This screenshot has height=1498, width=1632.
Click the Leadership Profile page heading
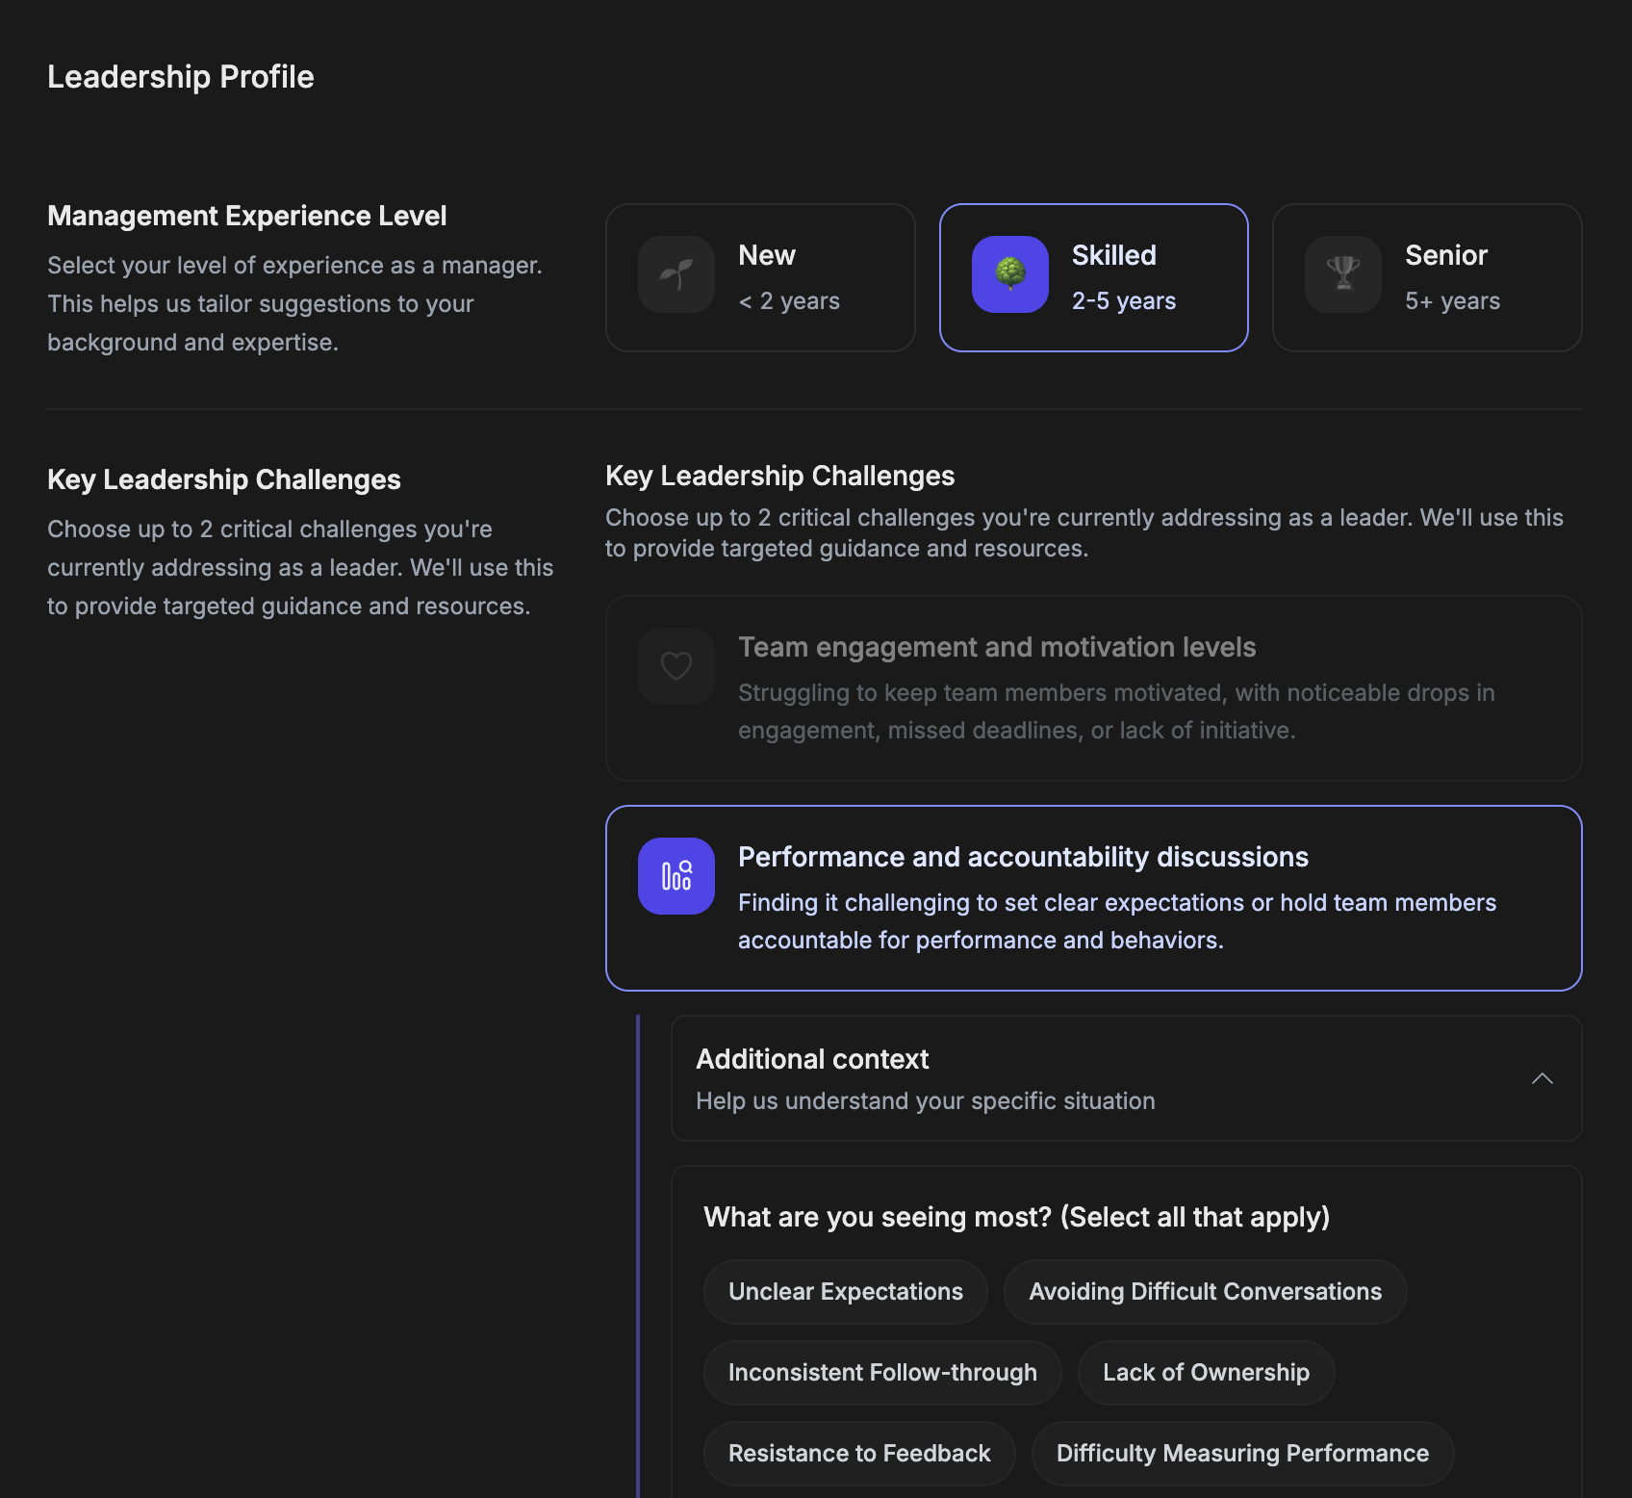coord(181,77)
